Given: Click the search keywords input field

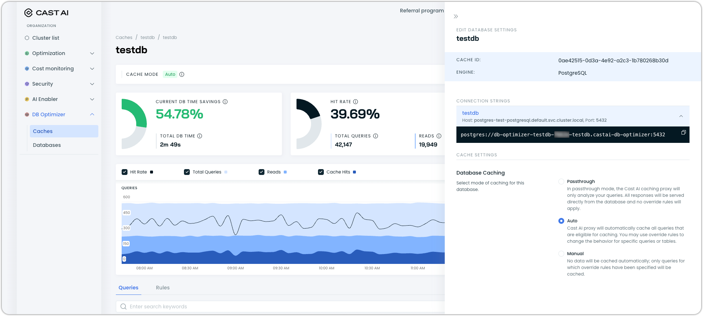Looking at the screenshot, I should coord(280,307).
